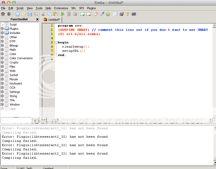Close the Functionlist panel
The height and width of the screenshot is (169, 216).
pos(37,19)
